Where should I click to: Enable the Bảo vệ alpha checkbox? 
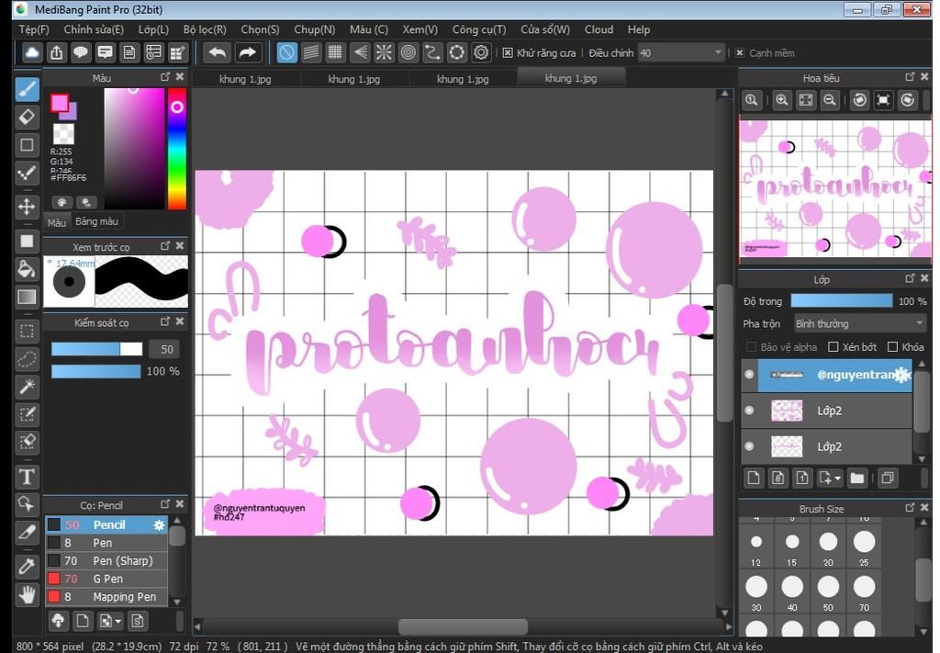(x=751, y=347)
